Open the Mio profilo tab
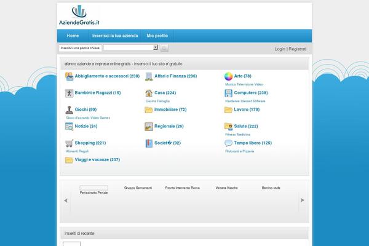369x246 pixels. pyautogui.click(x=157, y=36)
